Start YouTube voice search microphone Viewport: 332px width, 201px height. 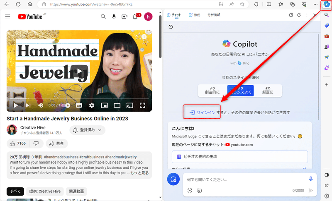(x=114, y=17)
